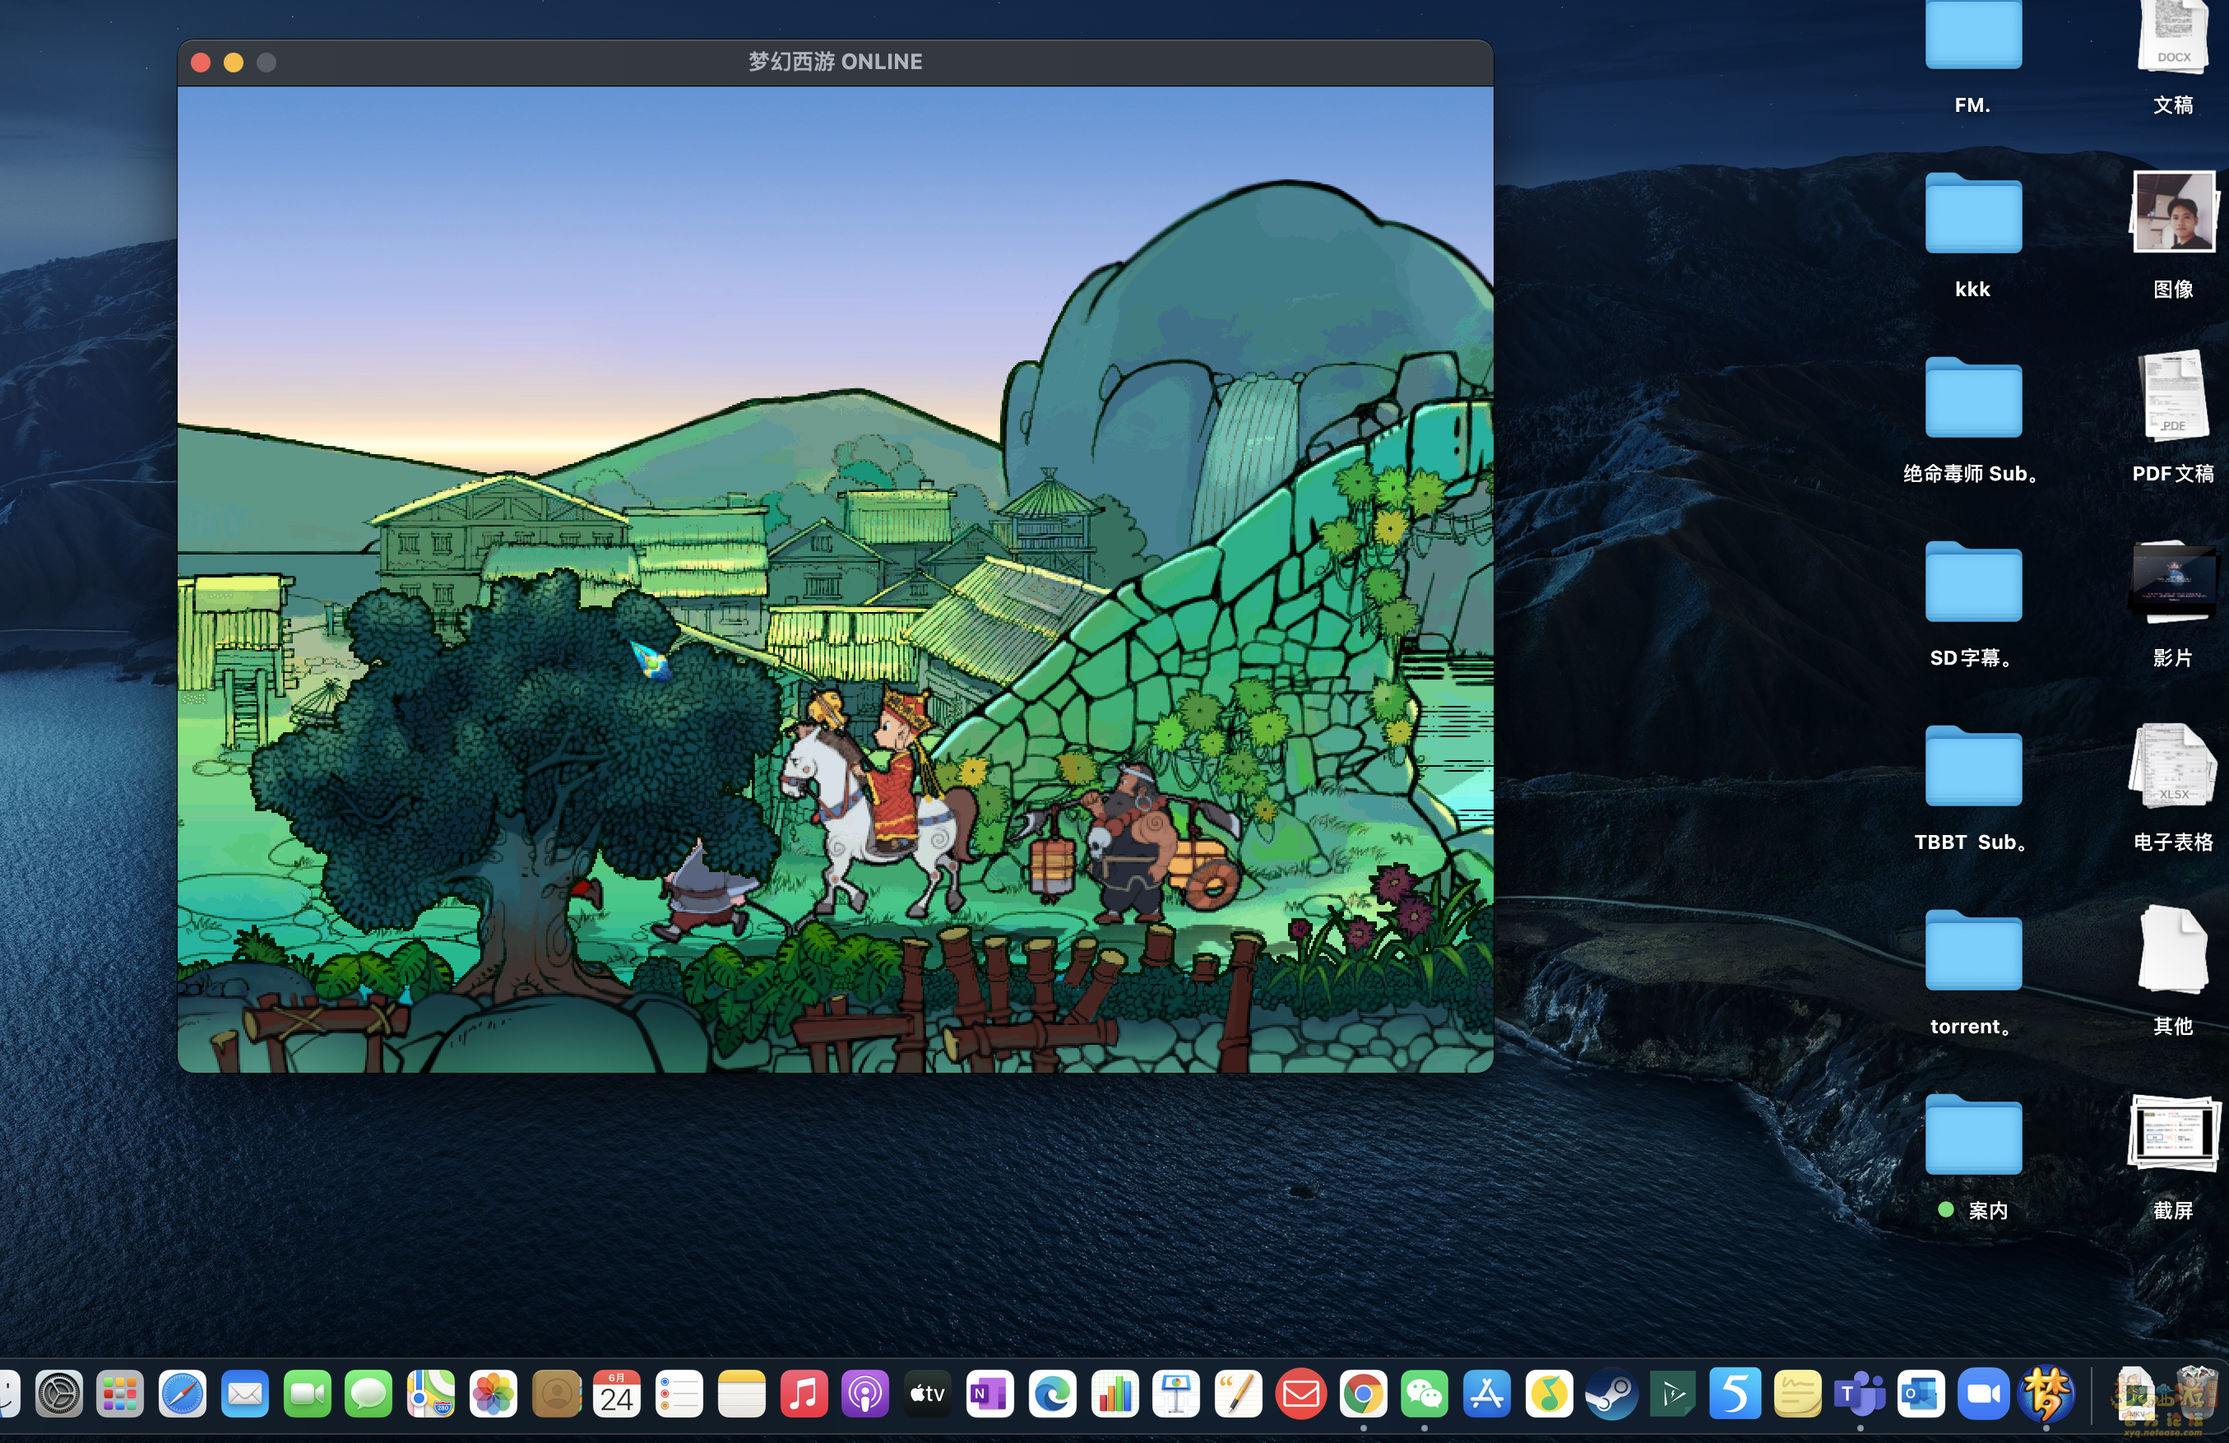Open Reminders in the Dock
This screenshot has height=1443, width=2229.
[x=679, y=1394]
